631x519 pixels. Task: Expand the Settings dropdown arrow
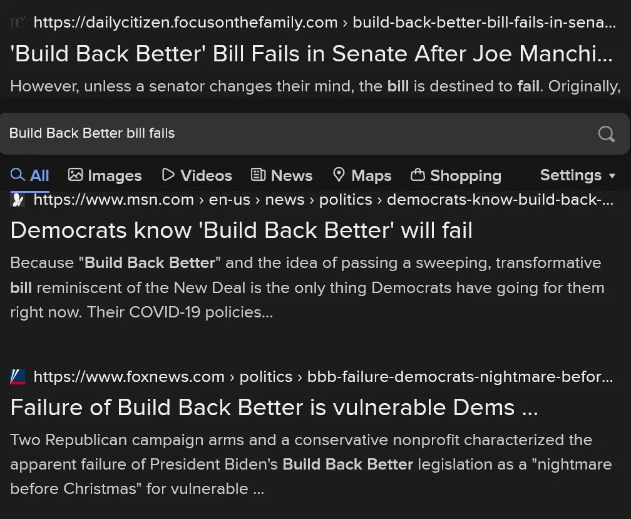pos(612,176)
